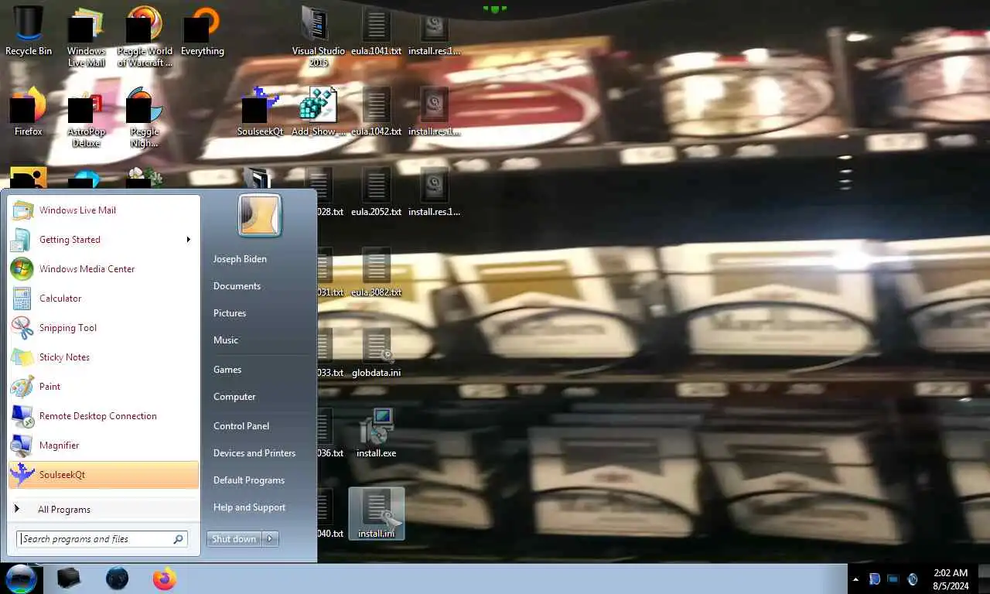Open Pictures library link

coord(230,313)
